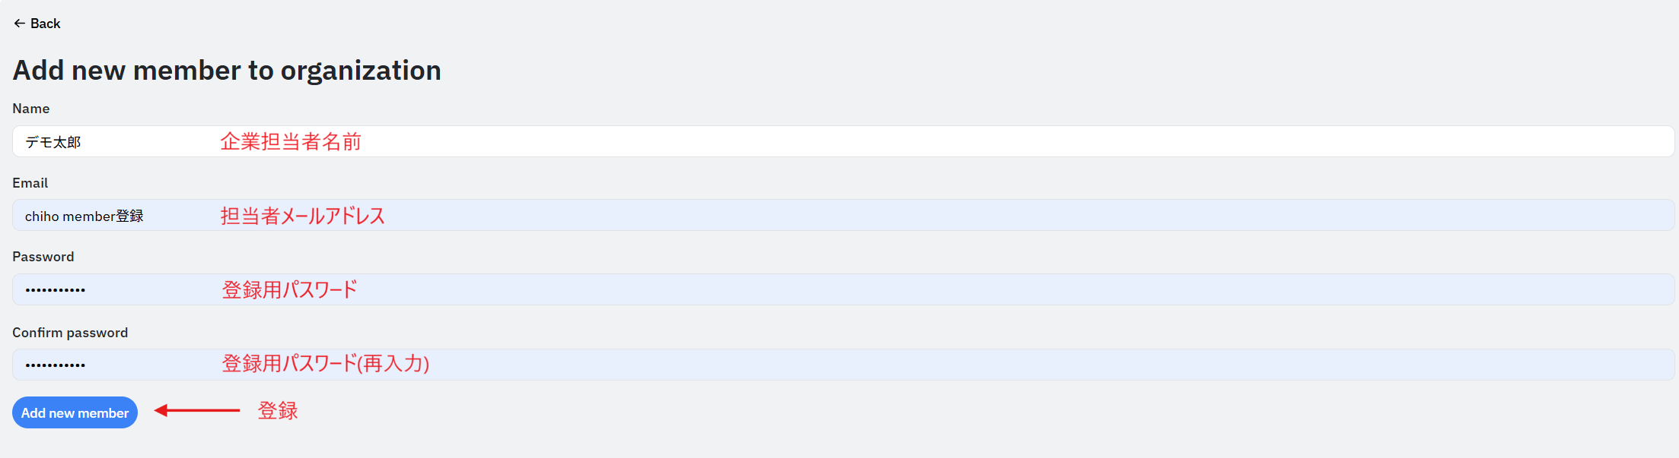Click the red '登録' annotation text
Image resolution: width=1679 pixels, height=458 pixels.
pyautogui.click(x=278, y=411)
